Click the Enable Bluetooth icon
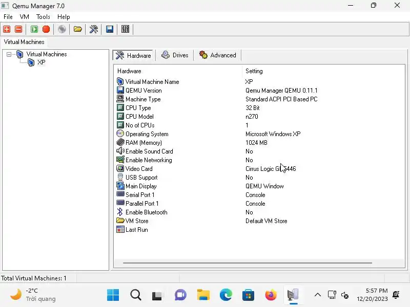410x307 pixels. coord(120,212)
